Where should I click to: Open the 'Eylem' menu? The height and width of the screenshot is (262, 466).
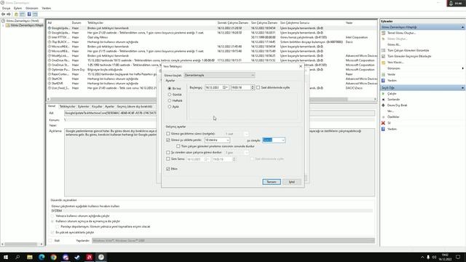[x=17, y=8]
